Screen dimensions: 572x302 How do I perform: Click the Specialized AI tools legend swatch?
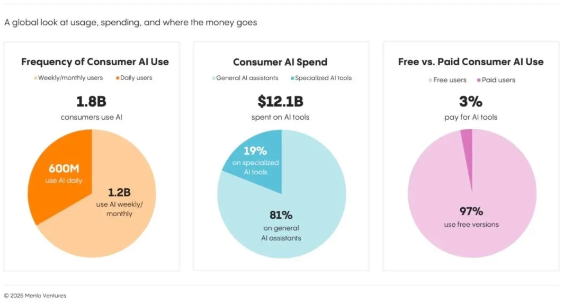(x=292, y=78)
